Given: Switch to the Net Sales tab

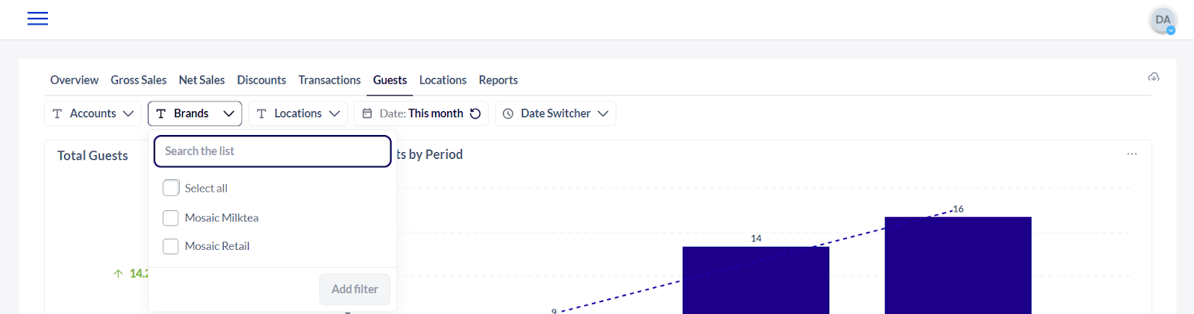Looking at the screenshot, I should [201, 80].
